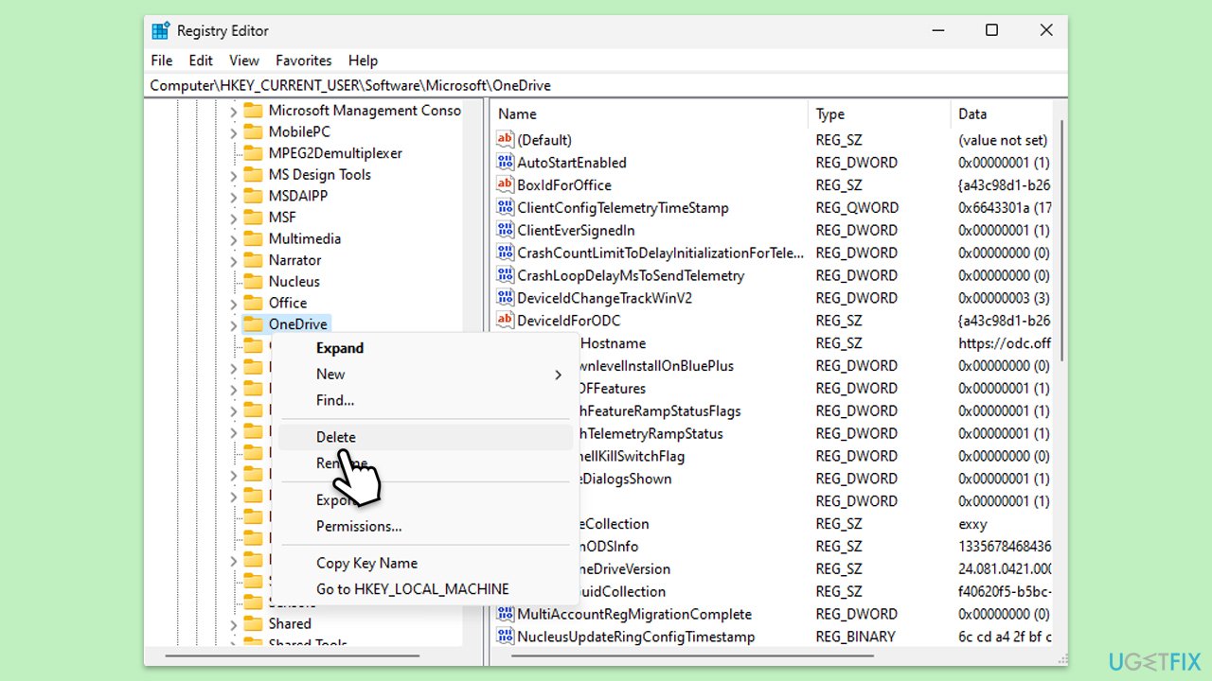Open the Favorites menu
Viewport: 1212px width, 681px height.
(x=304, y=60)
